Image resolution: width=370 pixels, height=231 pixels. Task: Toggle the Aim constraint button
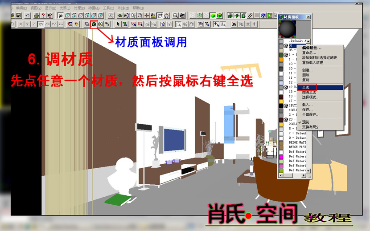click(61, 24)
